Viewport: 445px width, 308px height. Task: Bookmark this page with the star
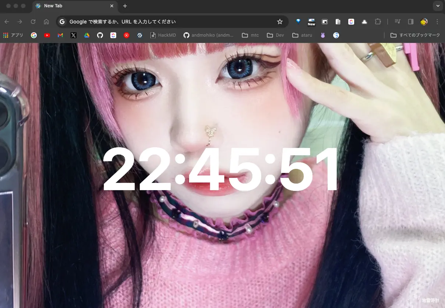pos(280,22)
